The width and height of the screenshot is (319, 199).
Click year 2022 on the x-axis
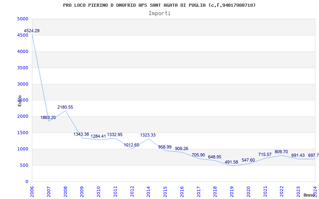282,191
